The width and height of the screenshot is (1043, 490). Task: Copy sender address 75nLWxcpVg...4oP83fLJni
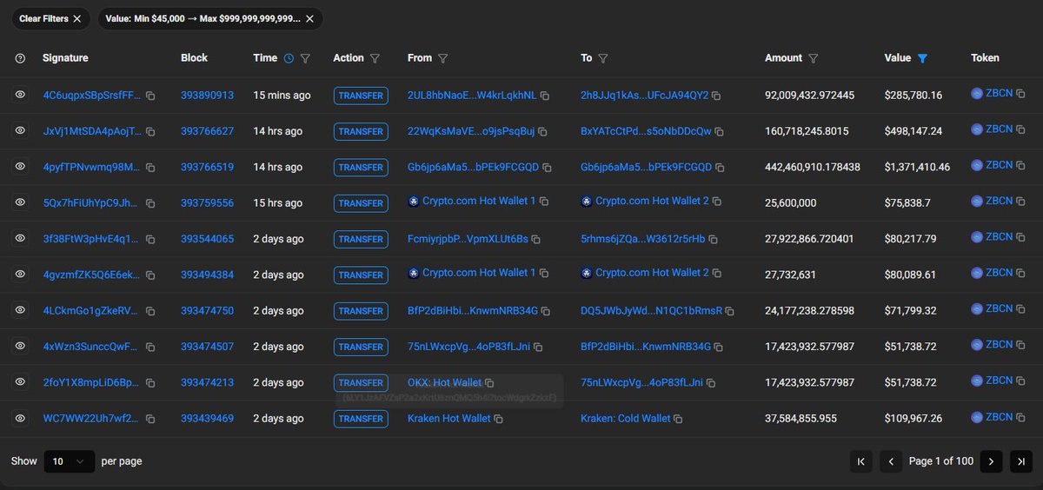pyautogui.click(x=538, y=348)
